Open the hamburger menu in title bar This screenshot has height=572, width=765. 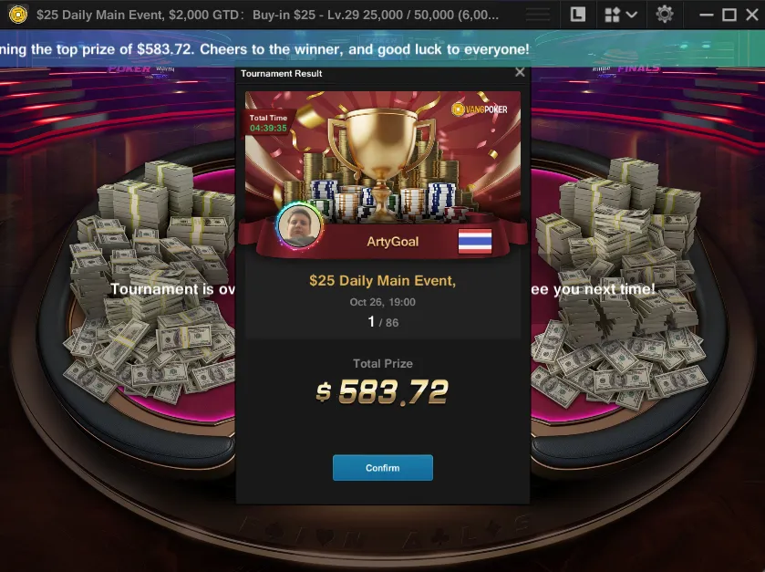pyautogui.click(x=538, y=15)
